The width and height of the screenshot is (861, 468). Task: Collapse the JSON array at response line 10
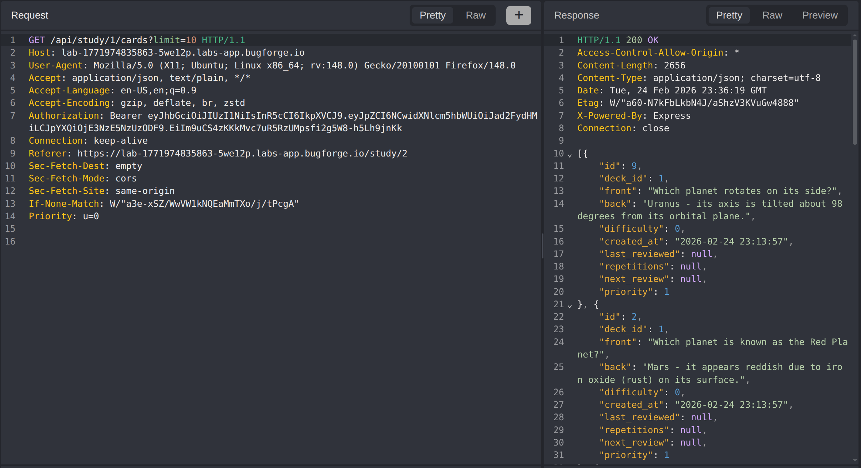[x=570, y=155]
